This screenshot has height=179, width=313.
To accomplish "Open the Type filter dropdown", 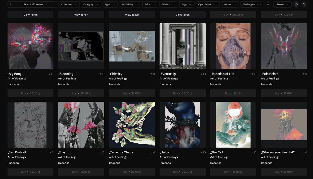I will pos(110,4).
